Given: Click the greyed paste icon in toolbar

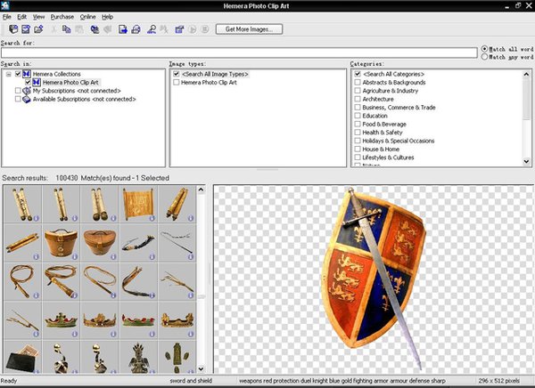Looking at the screenshot, I should [79, 29].
